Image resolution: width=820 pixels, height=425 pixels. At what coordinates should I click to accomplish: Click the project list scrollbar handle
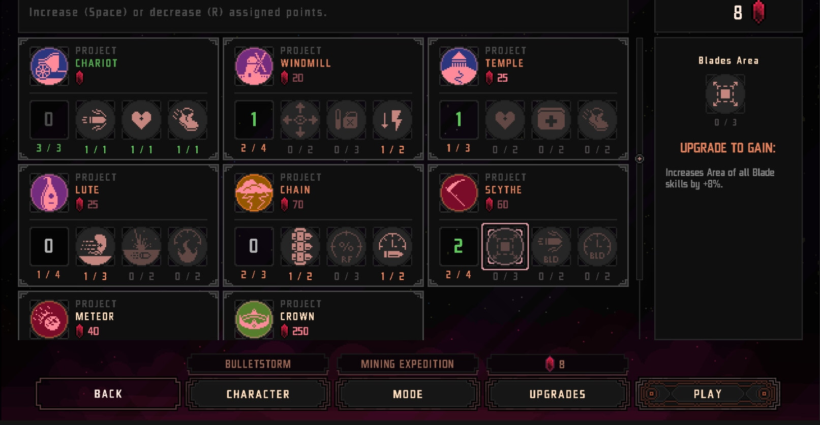pyautogui.click(x=640, y=159)
